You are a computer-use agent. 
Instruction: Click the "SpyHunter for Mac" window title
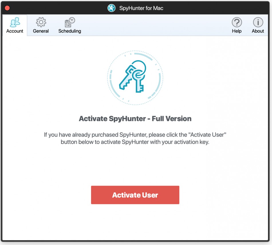tap(141, 8)
